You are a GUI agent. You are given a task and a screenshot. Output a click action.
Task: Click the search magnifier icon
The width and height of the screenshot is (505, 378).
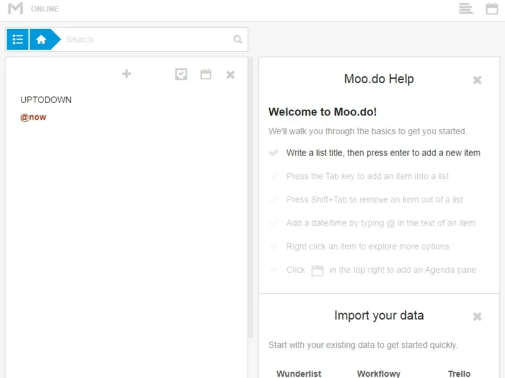238,39
